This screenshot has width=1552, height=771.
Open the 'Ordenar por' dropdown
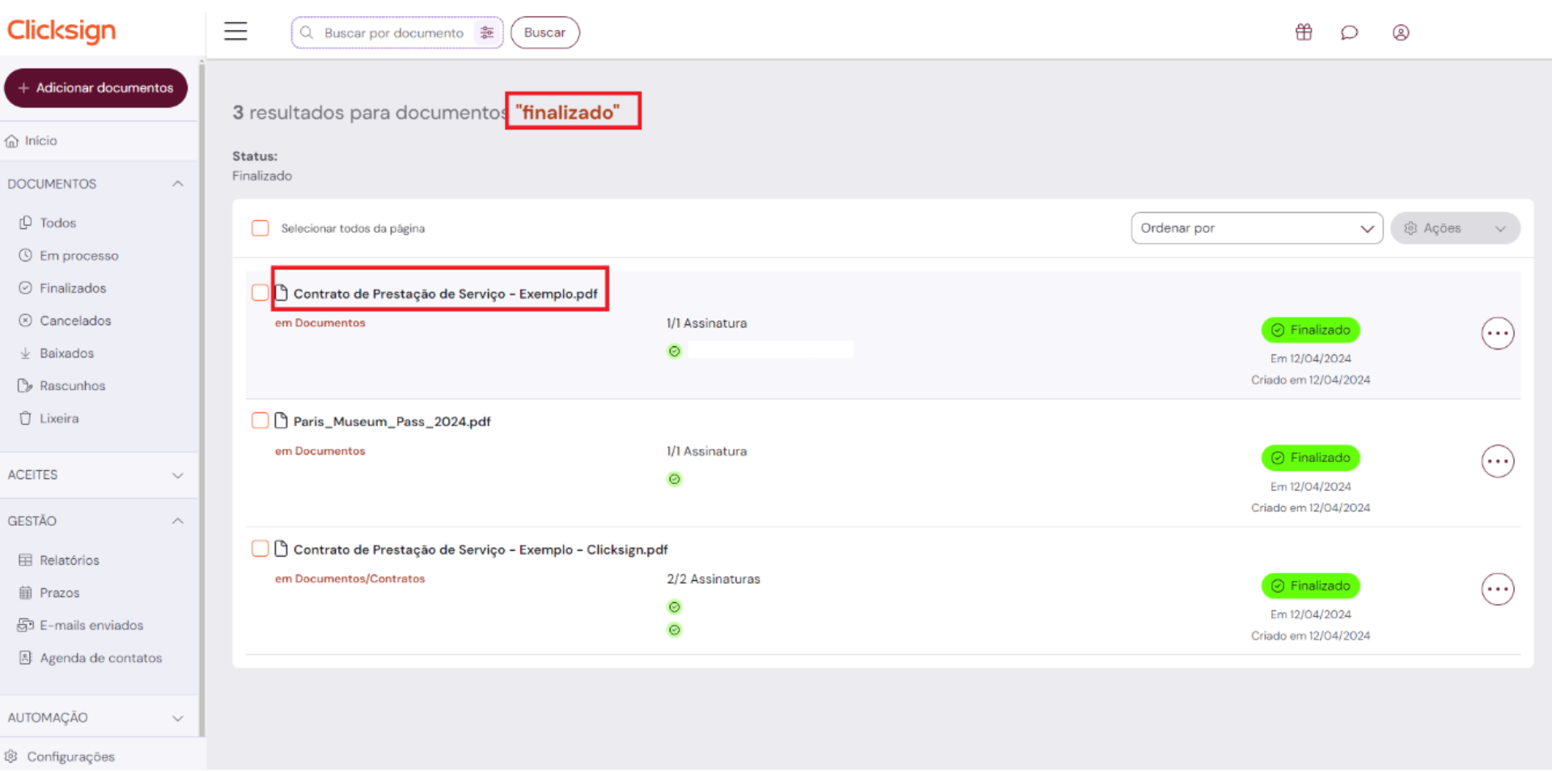[1256, 228]
